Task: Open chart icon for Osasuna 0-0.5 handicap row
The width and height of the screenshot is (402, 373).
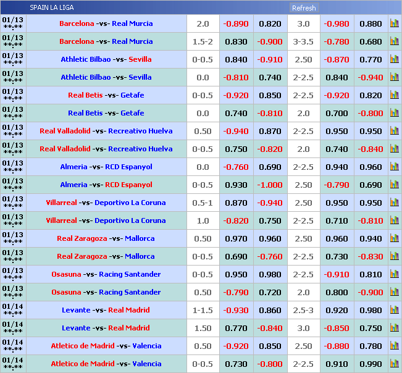Action: coord(394,274)
